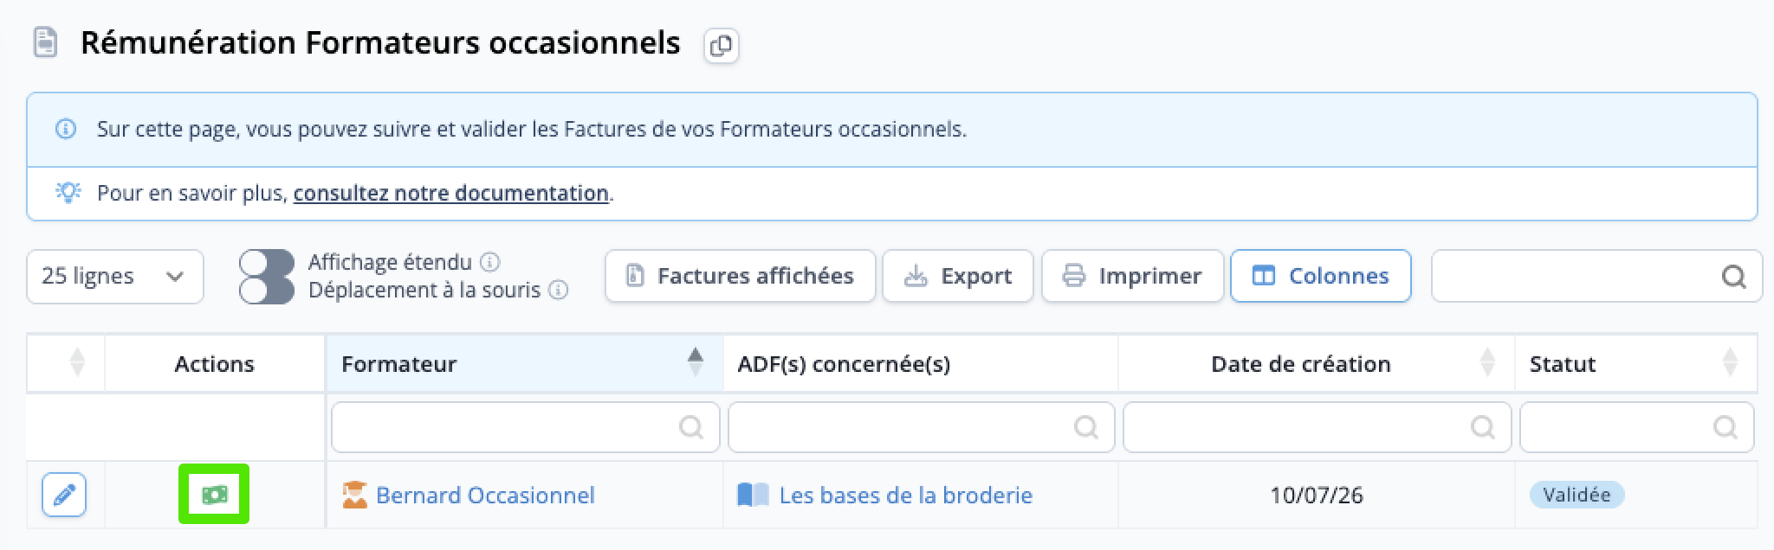
Task: Click the sort arrows on Date de création
Action: 1488,363
